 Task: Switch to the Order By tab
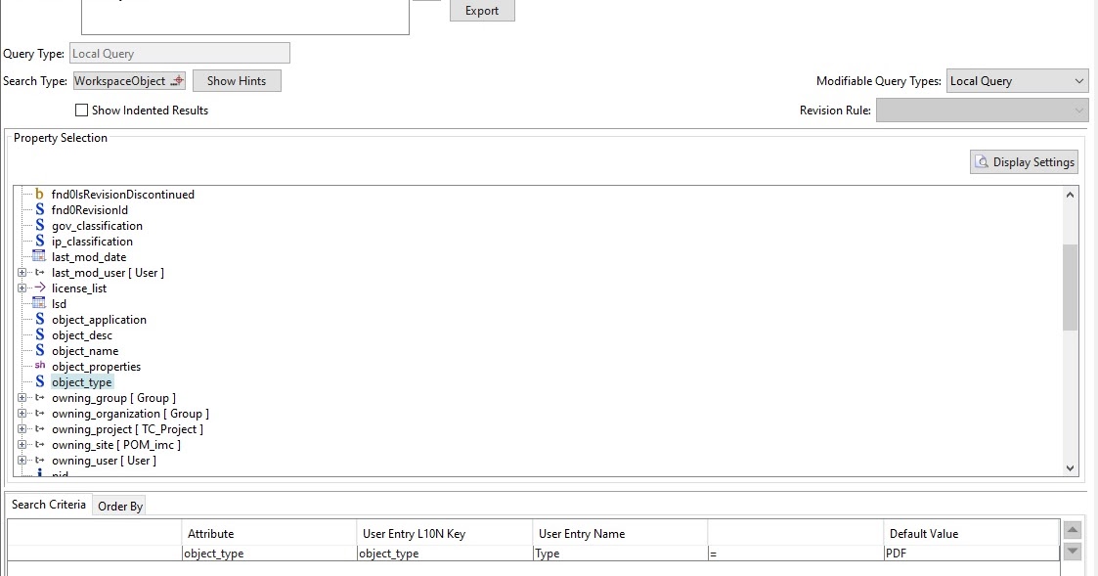(x=119, y=506)
